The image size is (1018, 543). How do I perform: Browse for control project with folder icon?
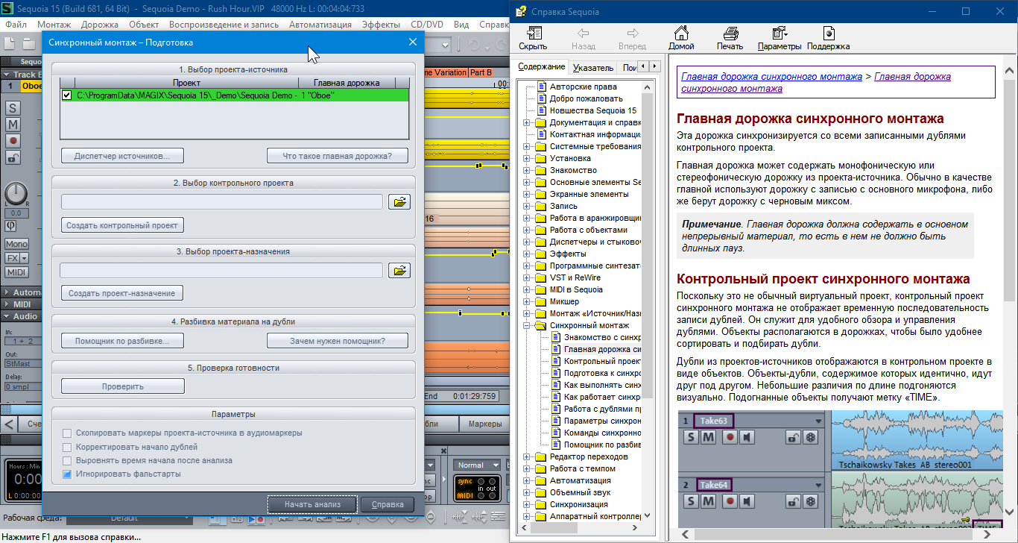coord(400,202)
